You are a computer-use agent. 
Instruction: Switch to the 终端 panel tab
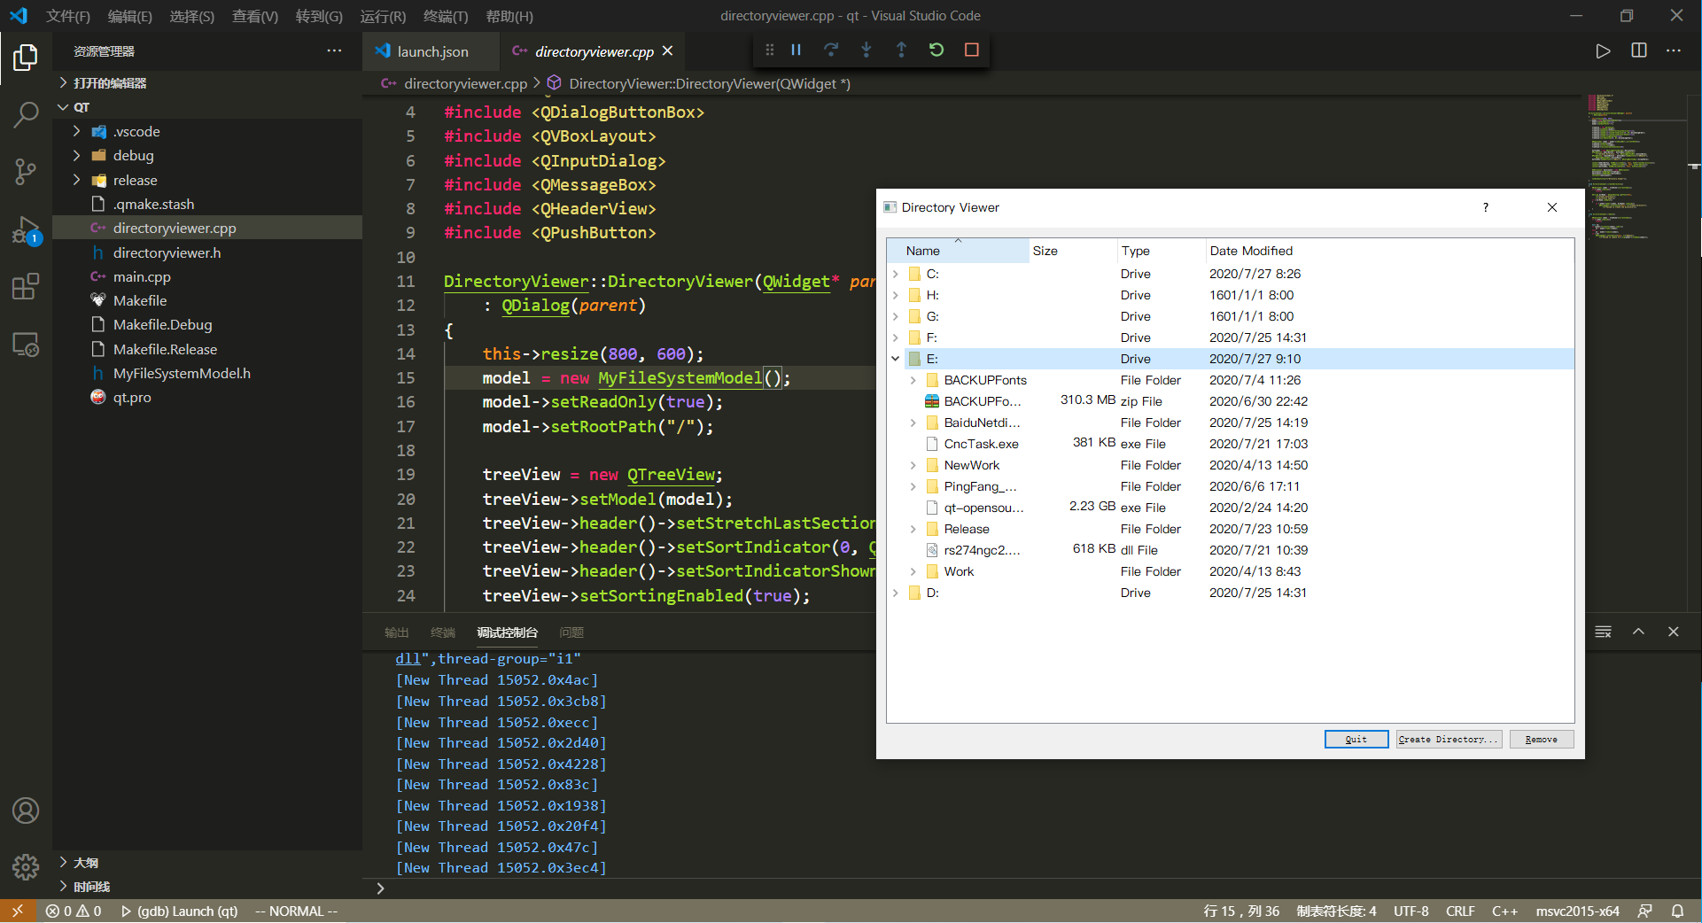(442, 632)
